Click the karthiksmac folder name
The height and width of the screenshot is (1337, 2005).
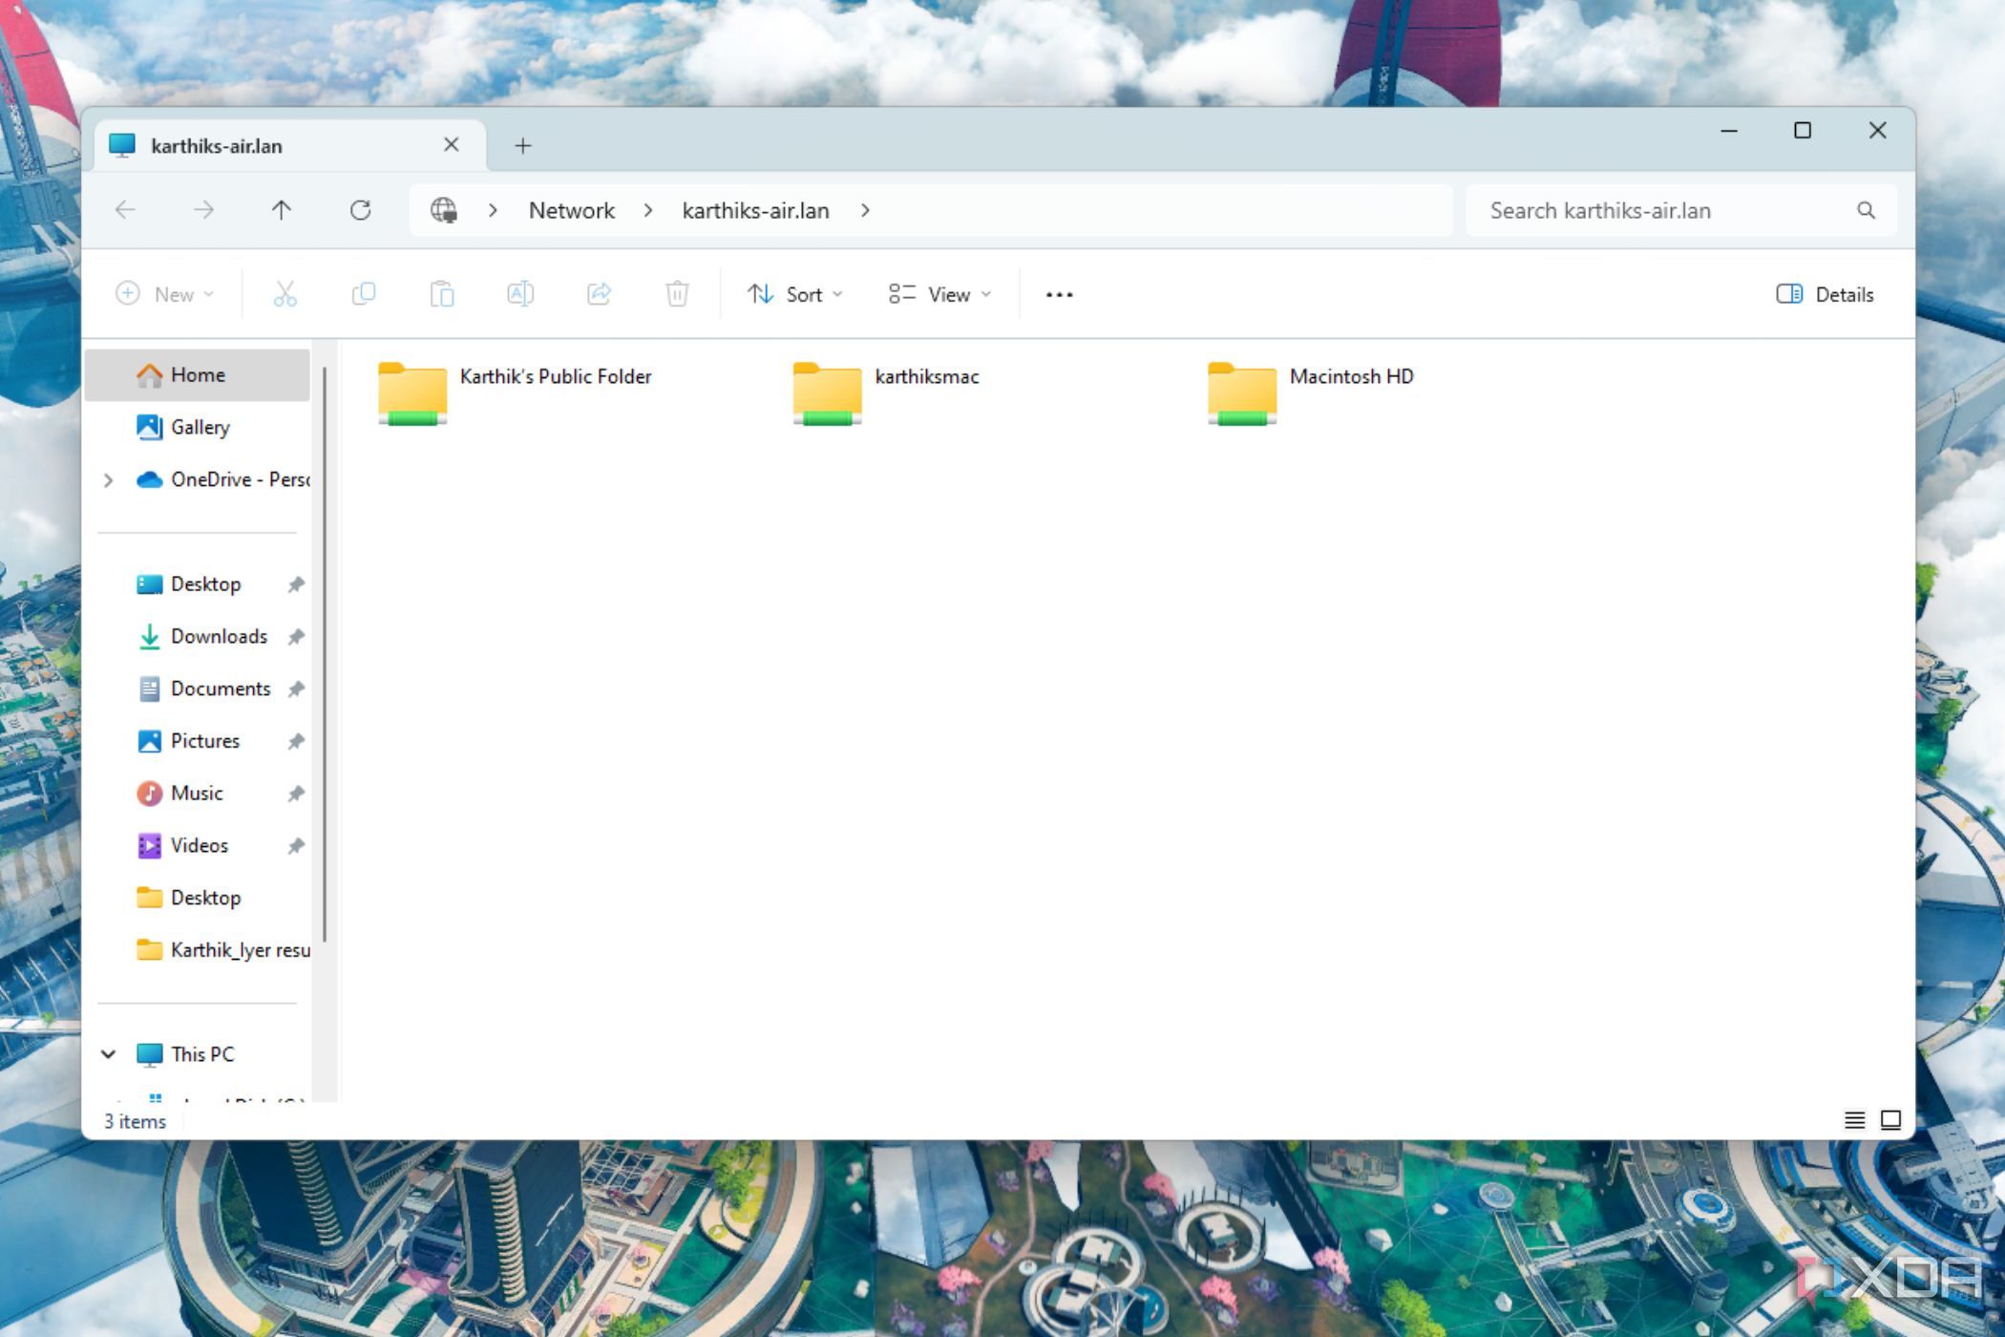(x=927, y=376)
